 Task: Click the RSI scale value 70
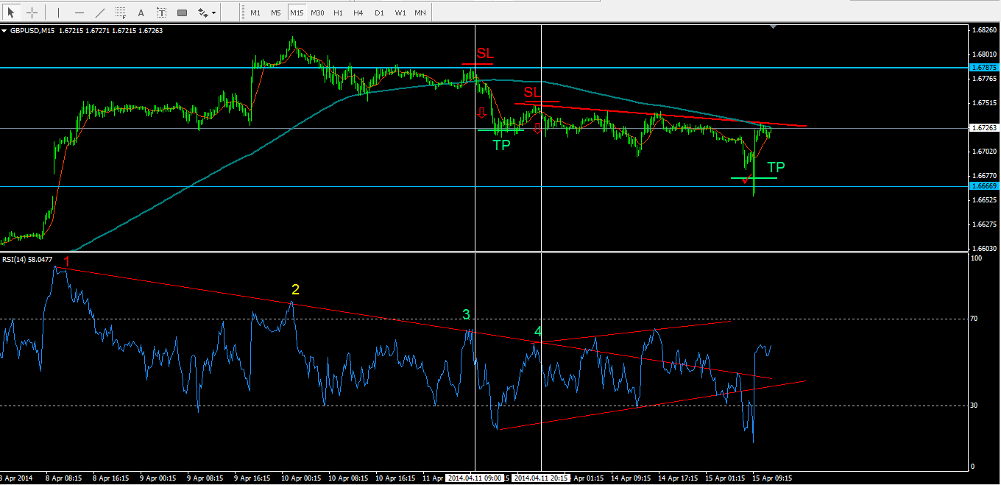click(975, 319)
